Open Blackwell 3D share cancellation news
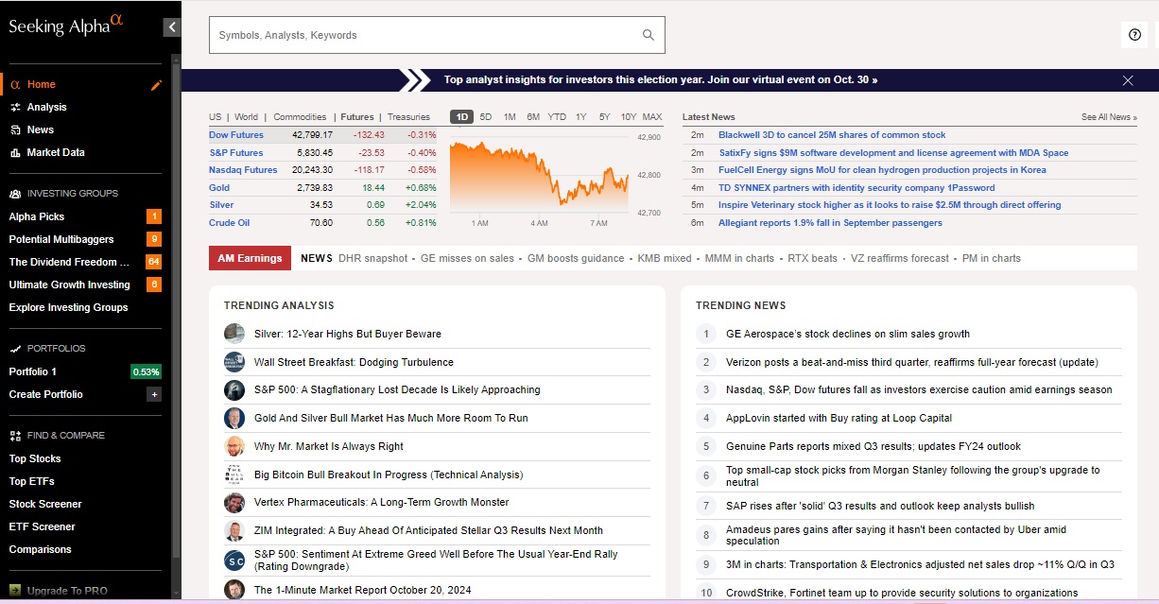The width and height of the screenshot is (1159, 604). (832, 135)
